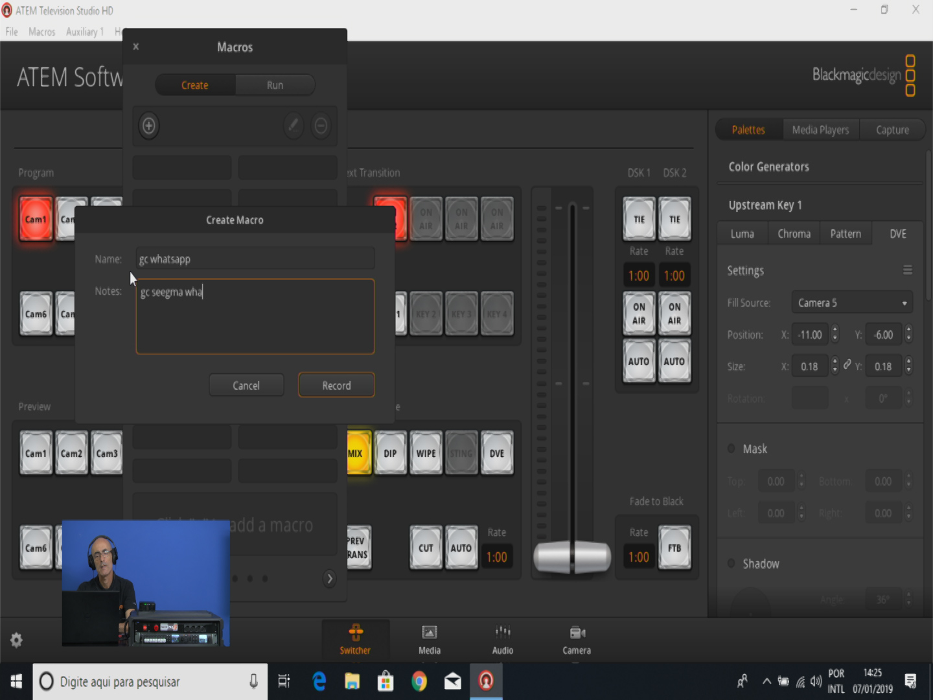Viewport: 933px width, 700px height.
Task: Open the File menu
Action: point(12,32)
